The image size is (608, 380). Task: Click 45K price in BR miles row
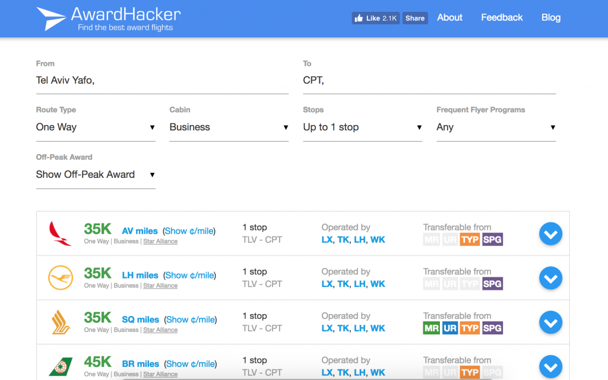98,362
